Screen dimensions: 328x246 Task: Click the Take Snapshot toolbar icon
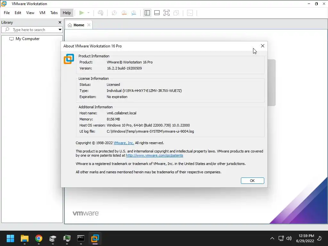point(114,13)
